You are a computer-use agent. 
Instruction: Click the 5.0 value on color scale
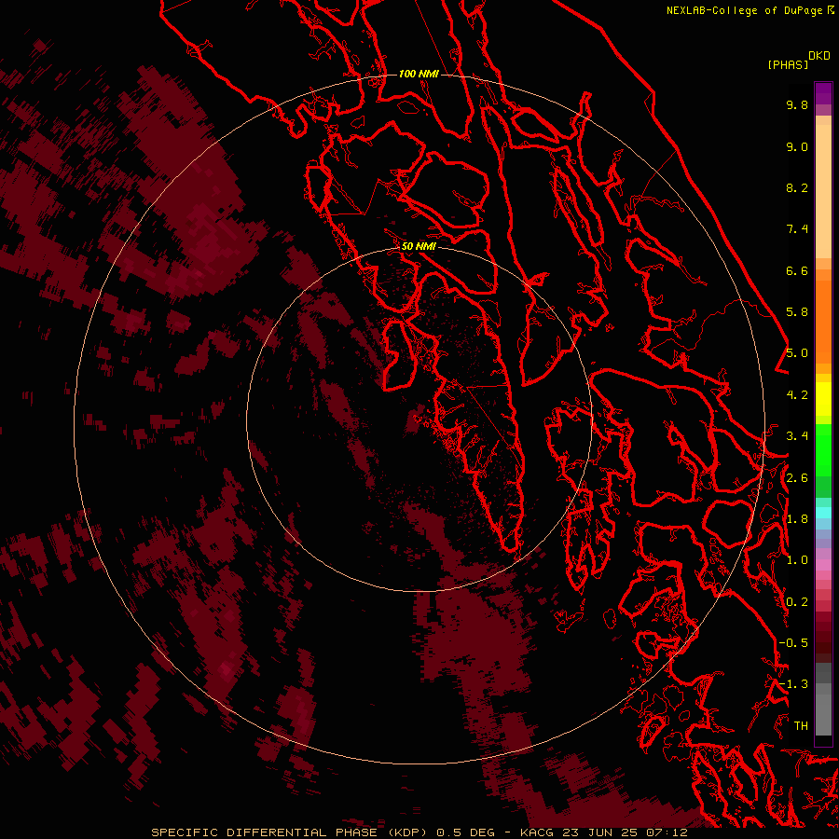coord(797,353)
